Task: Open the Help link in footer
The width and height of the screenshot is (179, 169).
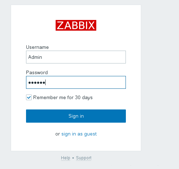Action: [66, 158]
